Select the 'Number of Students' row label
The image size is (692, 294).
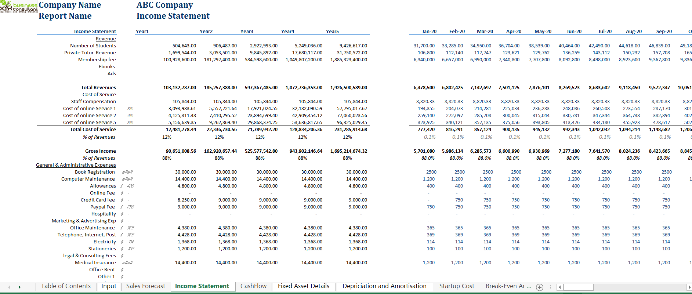93,46
